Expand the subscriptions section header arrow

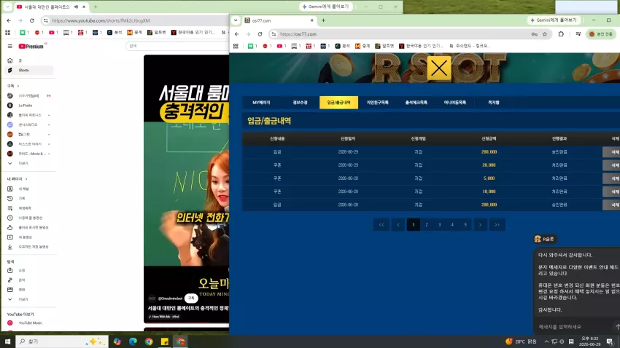[x=18, y=86]
